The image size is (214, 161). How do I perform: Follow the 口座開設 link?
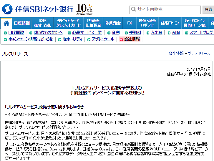[x=16, y=32]
